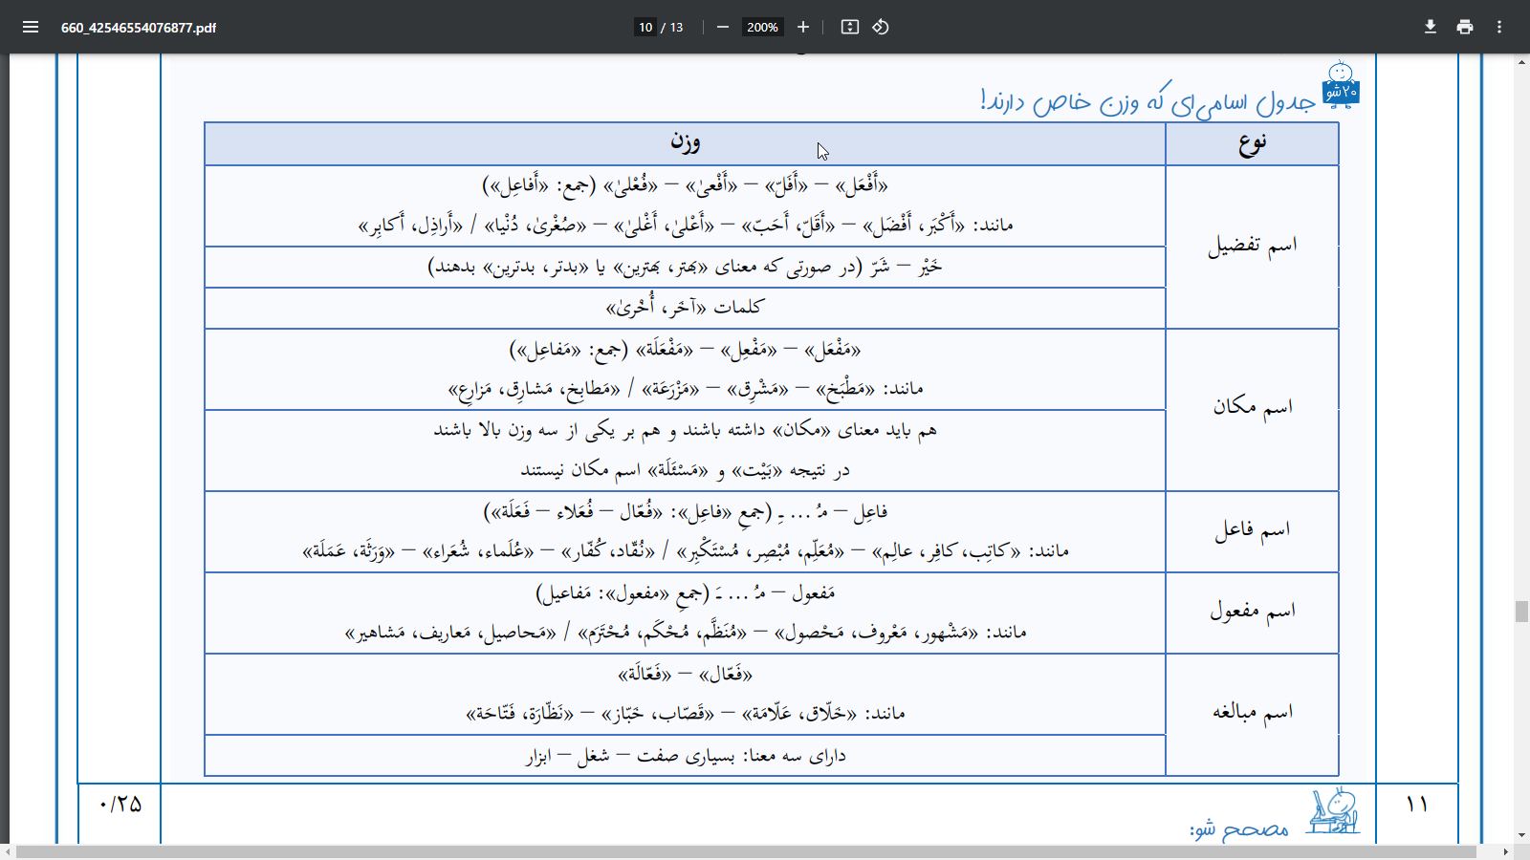Click the examples line with «کاتِب، کافِر، عالِم»
The image size is (1530, 860).
pos(685,551)
